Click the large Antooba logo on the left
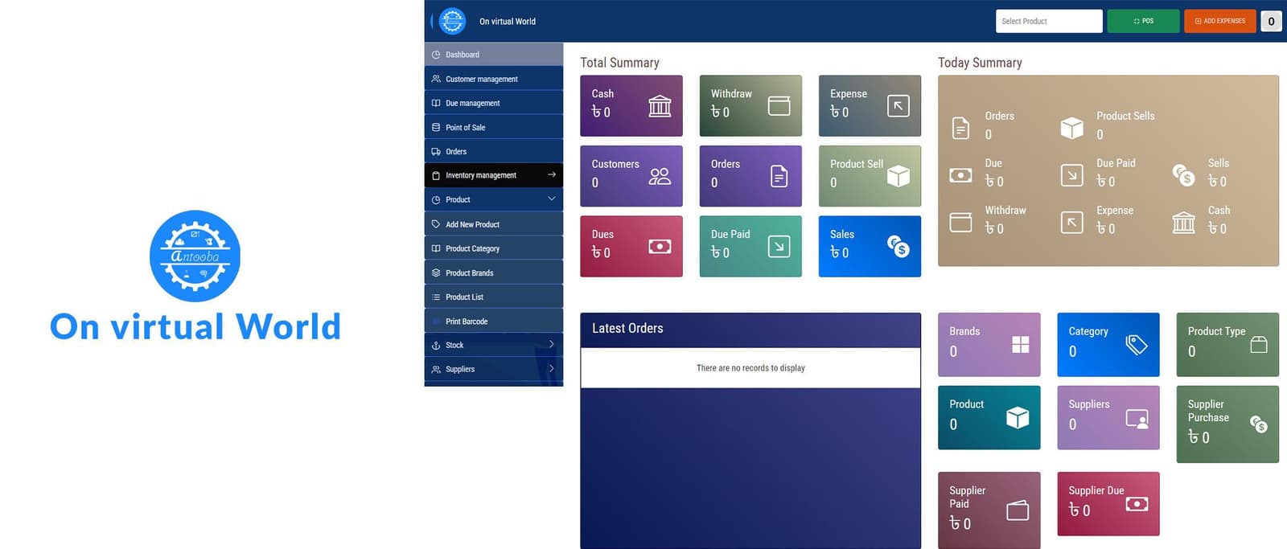 [x=195, y=256]
